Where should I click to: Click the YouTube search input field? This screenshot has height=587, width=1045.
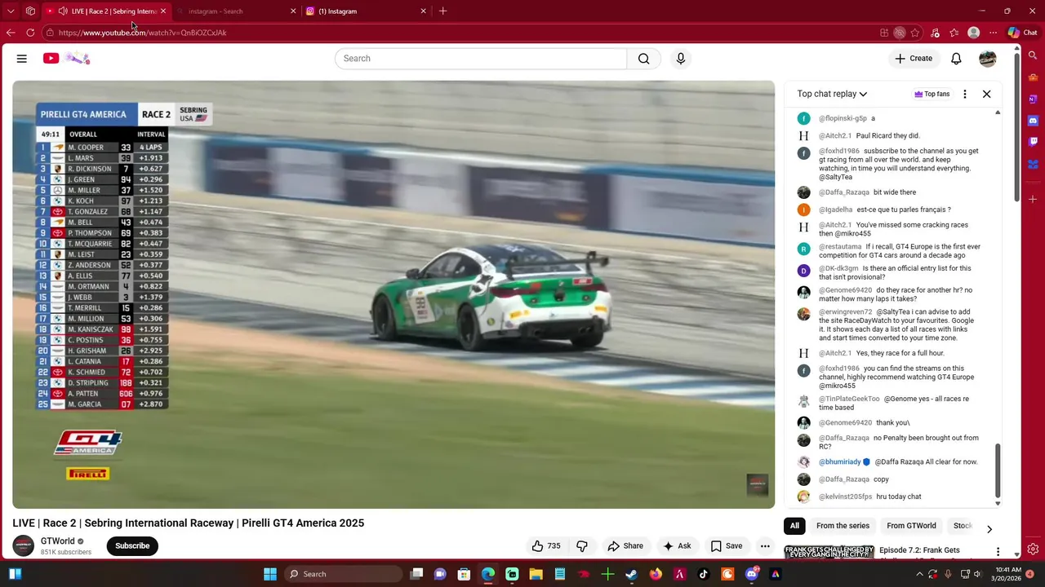481,59
